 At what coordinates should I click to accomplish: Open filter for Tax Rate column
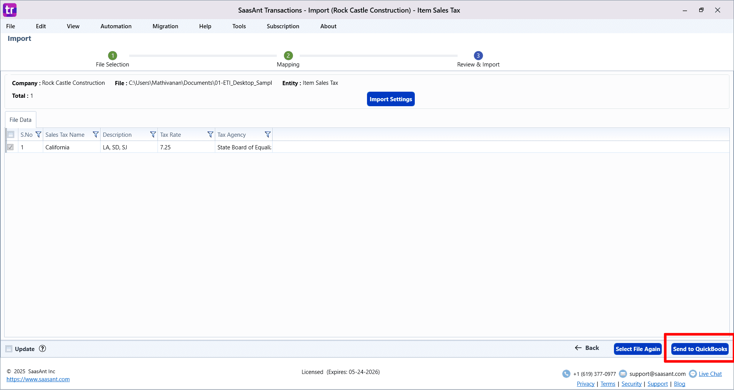[210, 134]
